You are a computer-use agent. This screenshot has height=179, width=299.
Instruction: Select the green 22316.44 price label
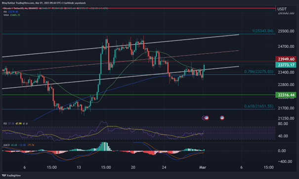pos(286,95)
